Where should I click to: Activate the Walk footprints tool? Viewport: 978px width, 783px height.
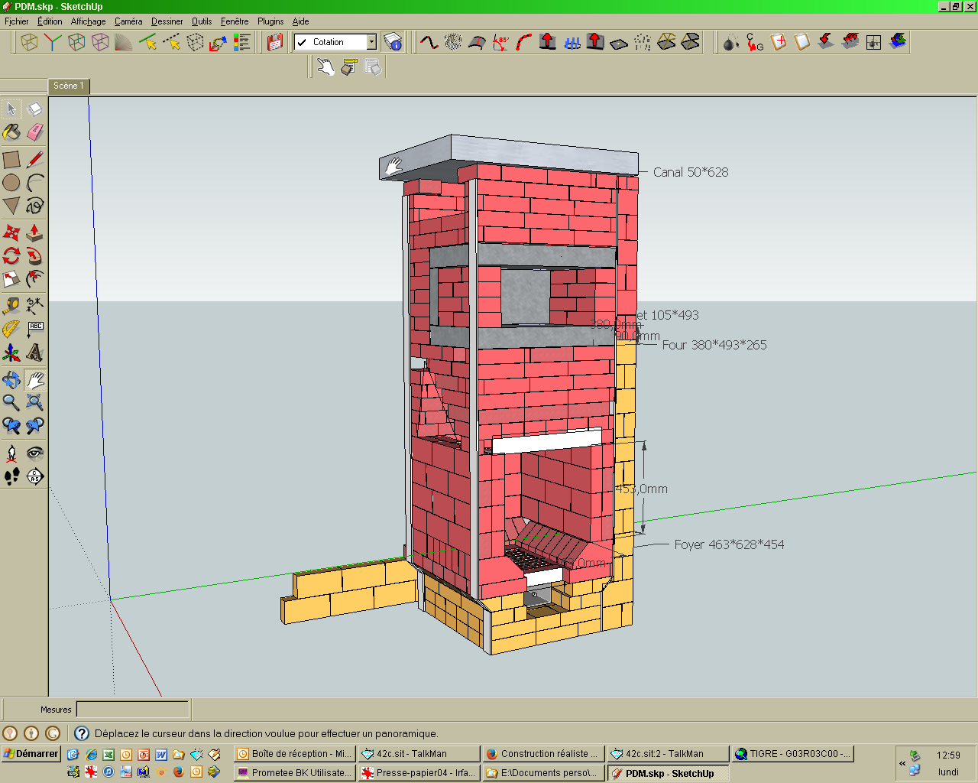click(x=11, y=476)
